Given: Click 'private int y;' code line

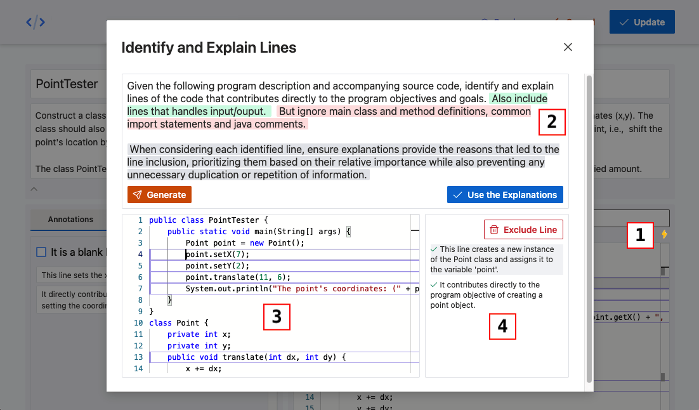Looking at the screenshot, I should coord(199,346).
